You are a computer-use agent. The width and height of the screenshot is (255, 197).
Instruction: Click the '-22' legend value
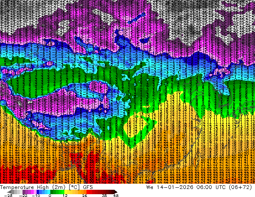23,195
